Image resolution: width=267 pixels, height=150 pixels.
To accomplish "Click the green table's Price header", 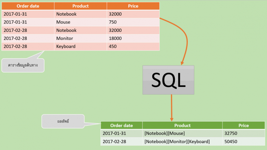I will click(244, 125).
